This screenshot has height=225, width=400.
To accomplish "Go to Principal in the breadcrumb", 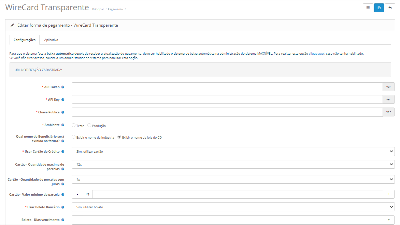I will tap(98, 9).
